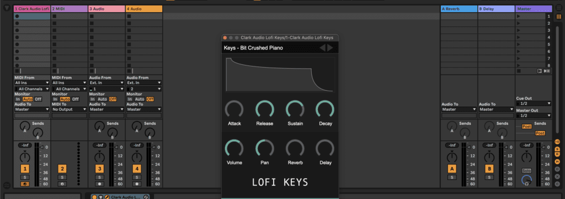Toggle Crossfader X section button

click(x=557, y=176)
